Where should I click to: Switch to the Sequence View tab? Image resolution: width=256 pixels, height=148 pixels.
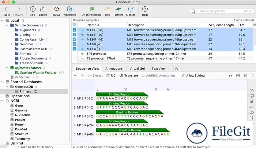(88, 68)
